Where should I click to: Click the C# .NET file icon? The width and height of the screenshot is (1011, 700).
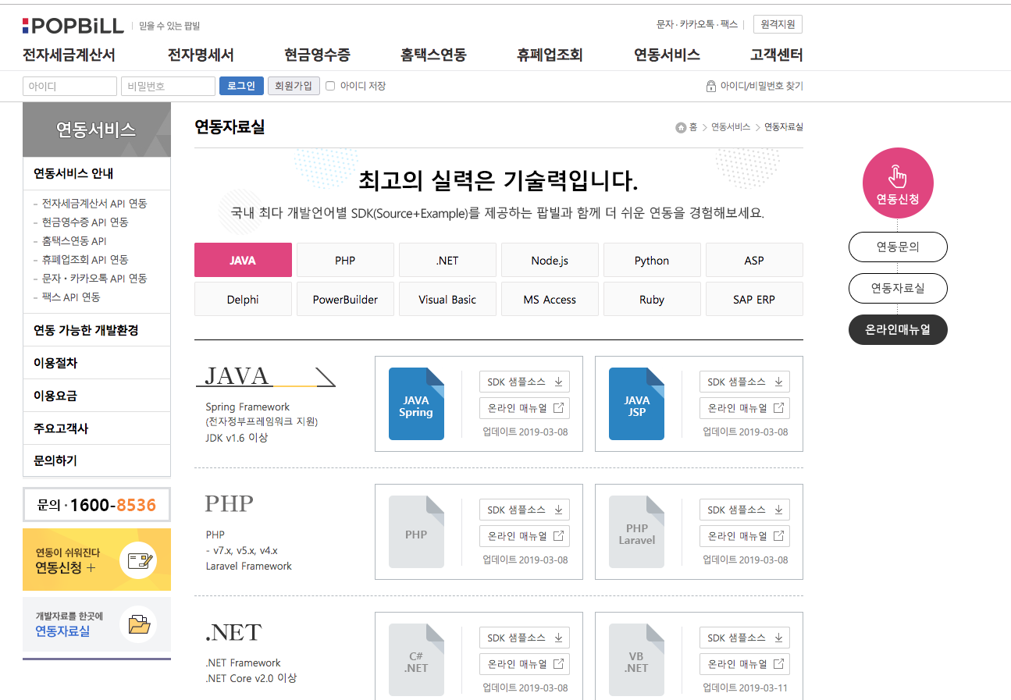(x=416, y=659)
